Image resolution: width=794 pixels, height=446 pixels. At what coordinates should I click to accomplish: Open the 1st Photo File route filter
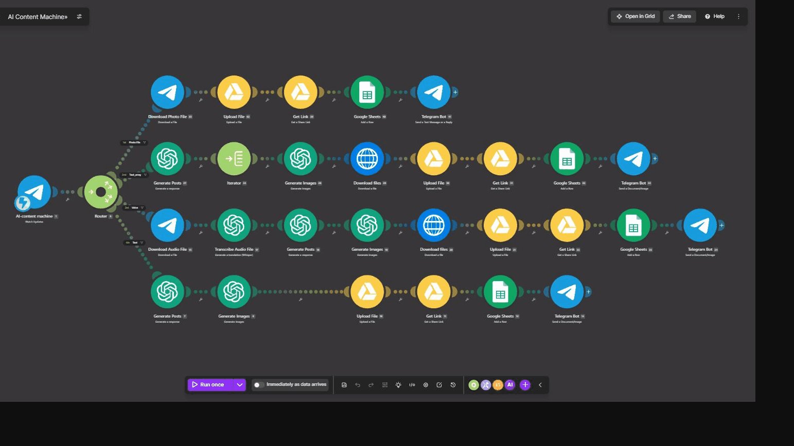[134, 142]
